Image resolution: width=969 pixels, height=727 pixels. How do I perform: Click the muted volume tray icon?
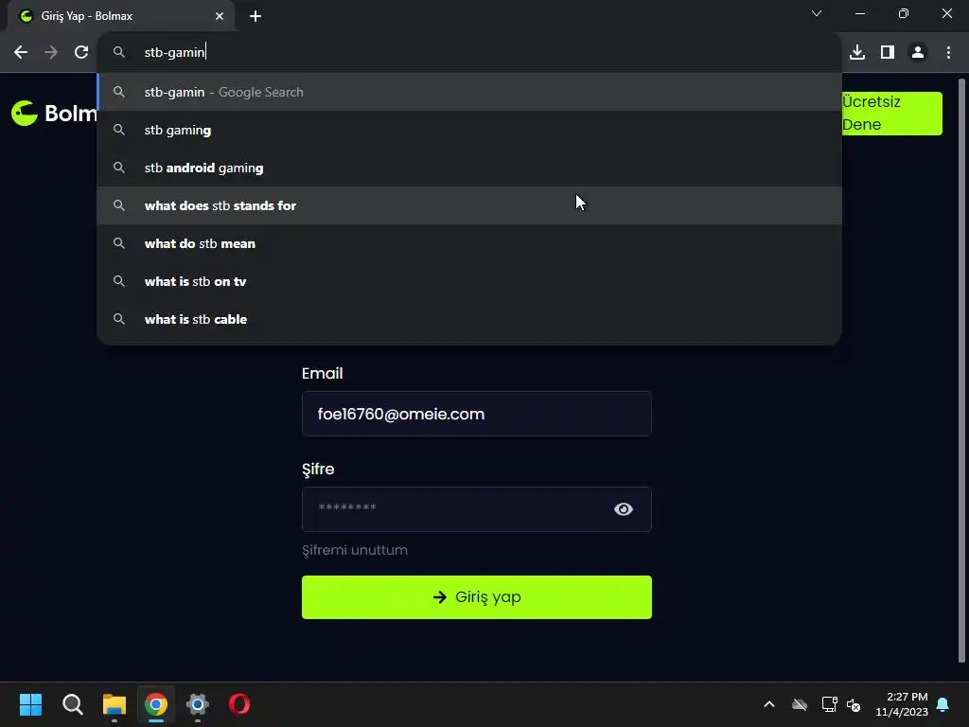(854, 704)
